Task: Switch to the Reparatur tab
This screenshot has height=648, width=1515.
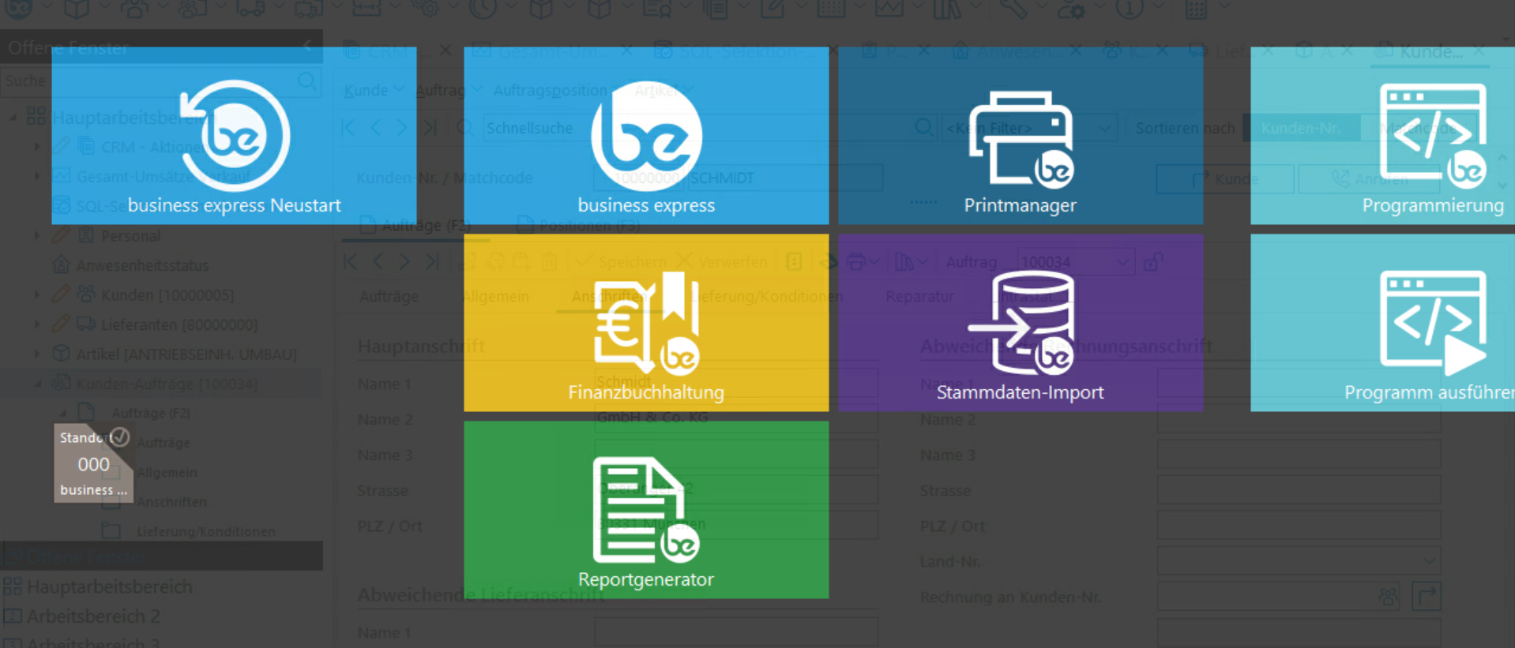Action: point(919,297)
